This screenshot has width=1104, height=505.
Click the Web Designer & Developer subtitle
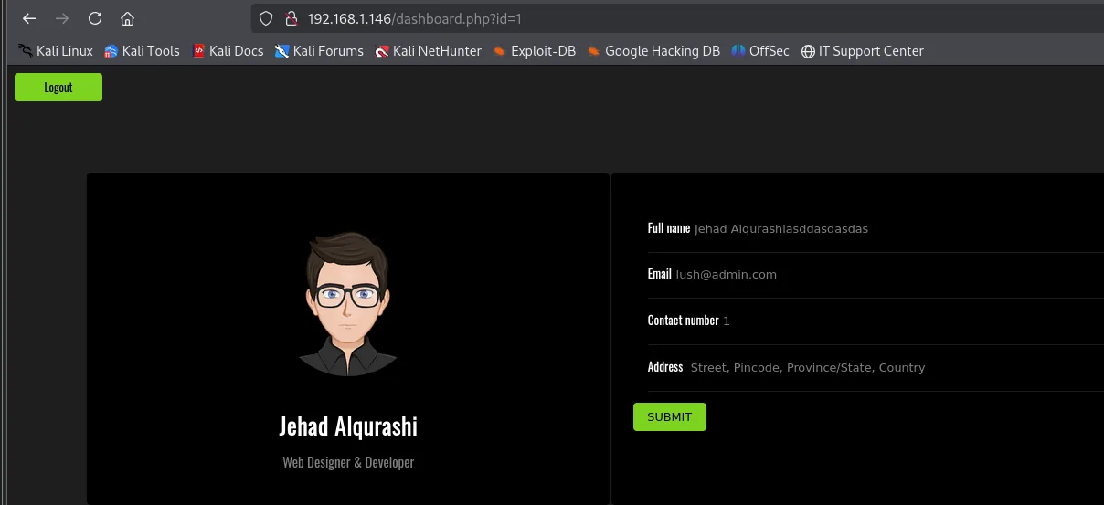(x=348, y=462)
